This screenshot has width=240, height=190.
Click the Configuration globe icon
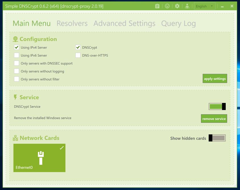[x=15, y=39]
